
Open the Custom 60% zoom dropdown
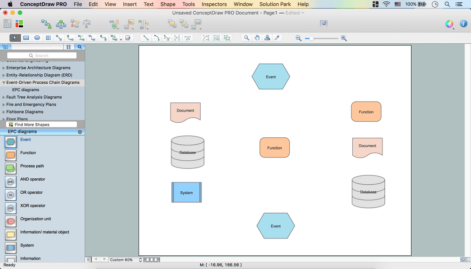pyautogui.click(x=124, y=260)
